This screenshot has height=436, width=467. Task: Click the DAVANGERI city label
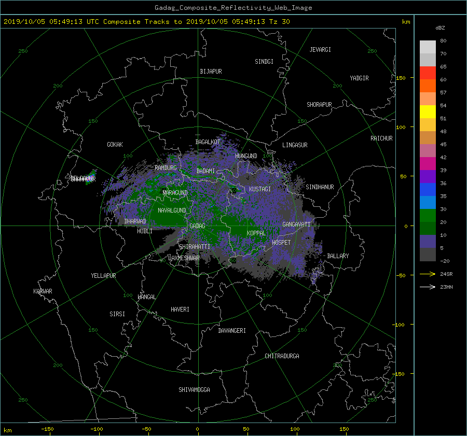[x=232, y=331]
